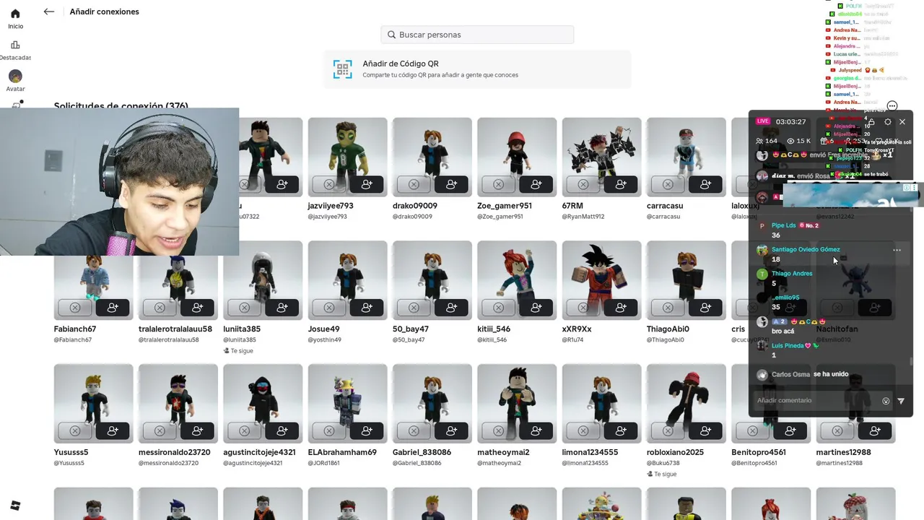
Task: Go back using the arrow beside Añadir conexiones
Action: [49, 12]
